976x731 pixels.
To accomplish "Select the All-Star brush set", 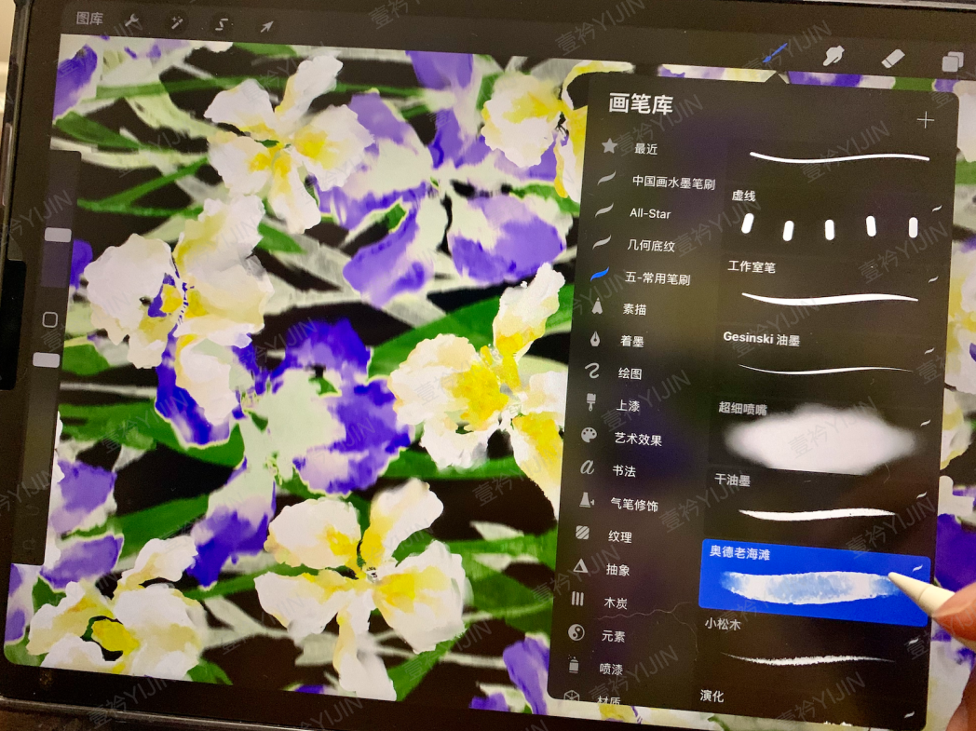I will (650, 213).
